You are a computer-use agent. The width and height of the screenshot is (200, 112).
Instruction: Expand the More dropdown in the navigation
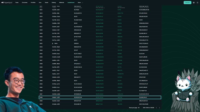pyautogui.click(x=80, y=3)
